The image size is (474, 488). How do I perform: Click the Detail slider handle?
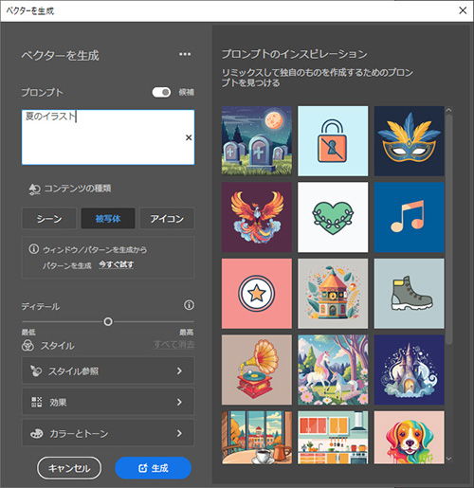(x=108, y=322)
